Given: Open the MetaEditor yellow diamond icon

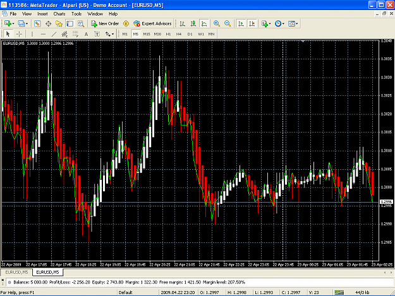Looking at the screenshot, I should pyautogui.click(x=126, y=23).
